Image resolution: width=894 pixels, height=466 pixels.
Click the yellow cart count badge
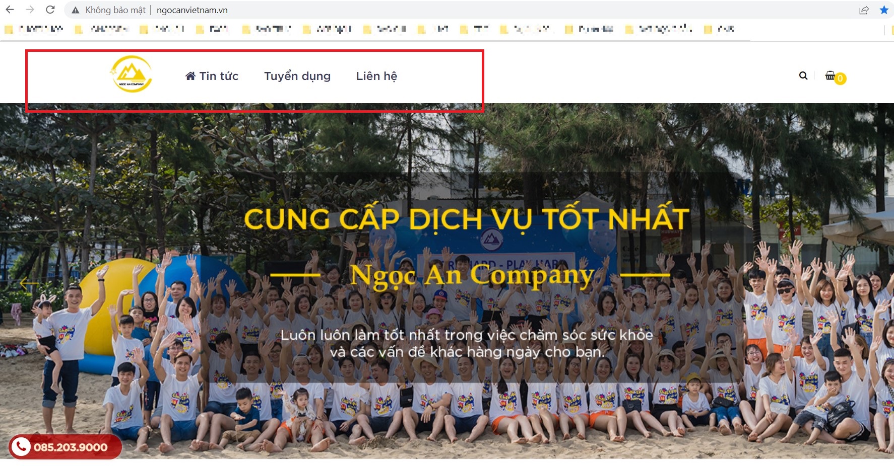coord(840,79)
